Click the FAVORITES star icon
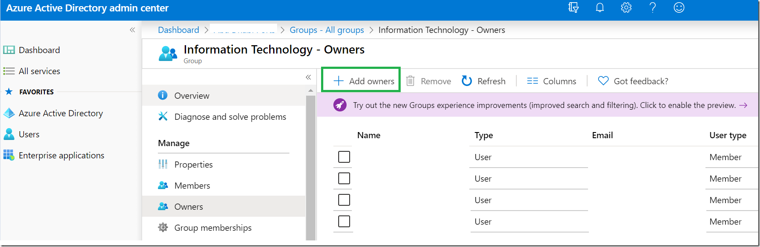The image size is (760, 247). (8, 92)
